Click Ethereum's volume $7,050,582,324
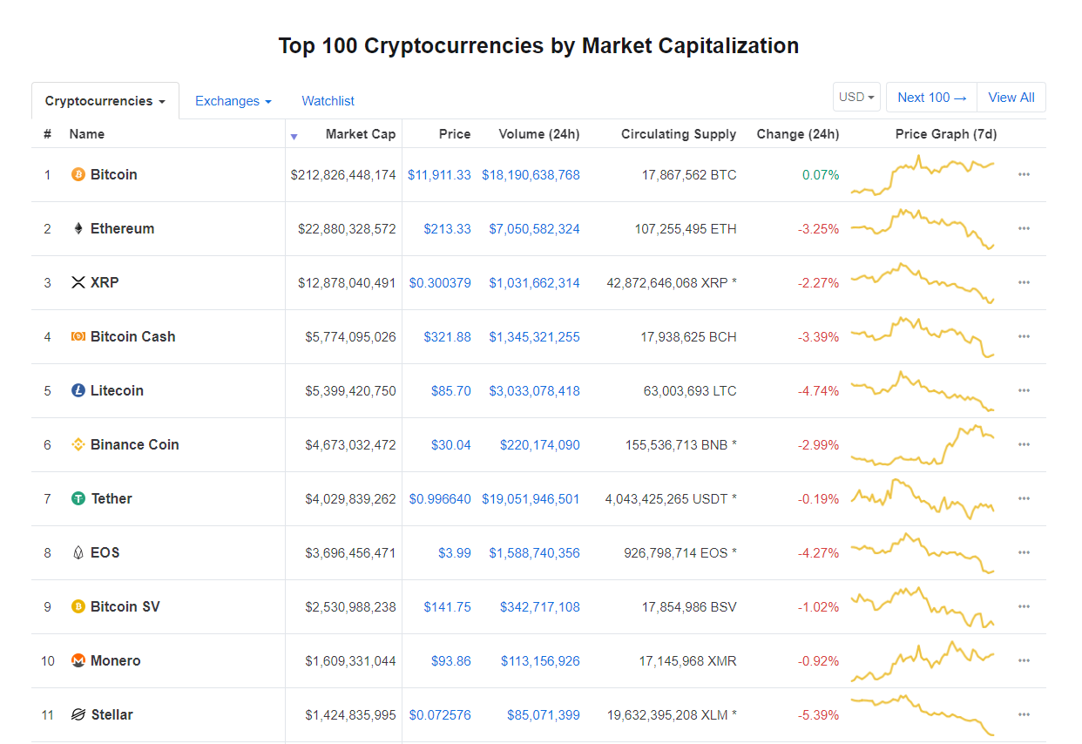Viewport: 1082px width, 744px height. pos(534,229)
